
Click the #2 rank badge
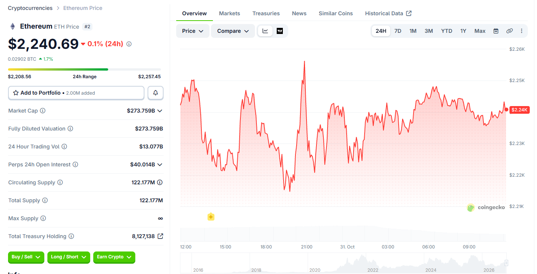point(87,27)
